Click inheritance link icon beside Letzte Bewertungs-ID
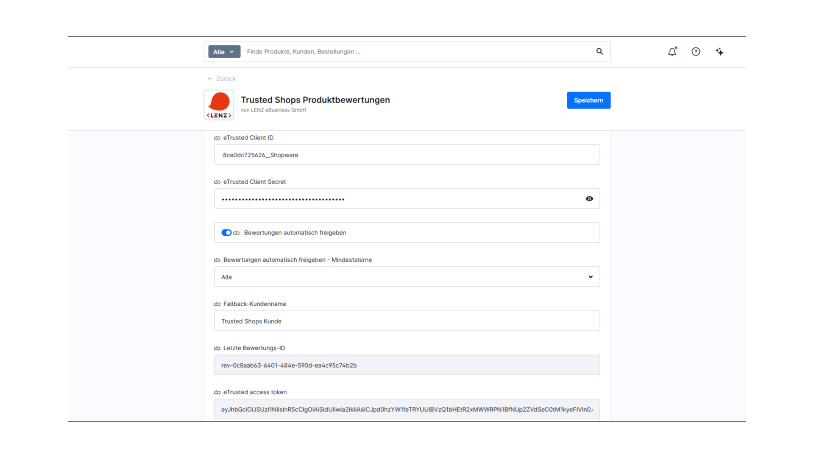Viewport: 814px width, 458px height. (217, 348)
